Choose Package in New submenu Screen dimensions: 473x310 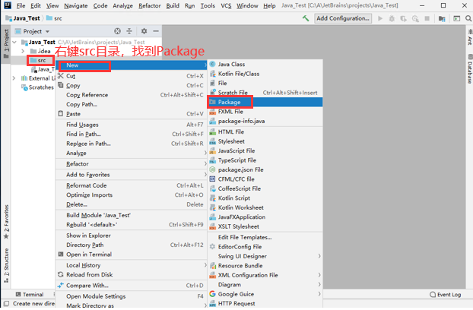tap(265, 102)
